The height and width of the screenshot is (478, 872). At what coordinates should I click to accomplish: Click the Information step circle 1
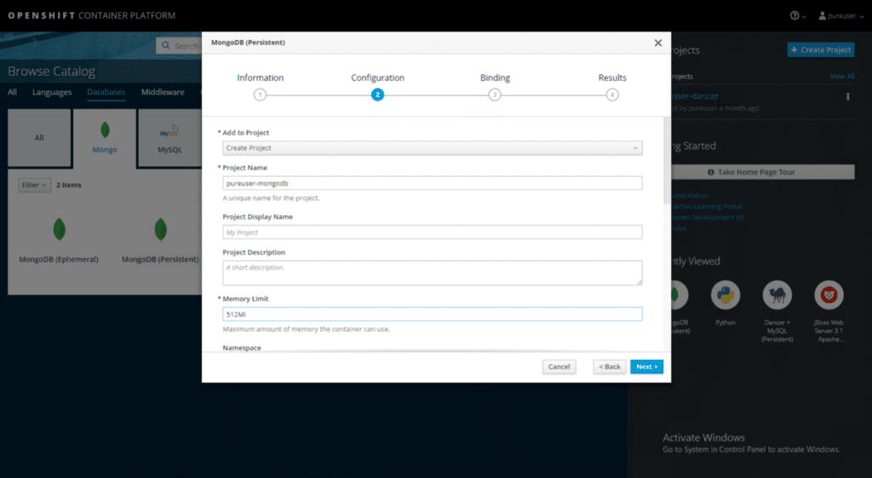coord(260,95)
